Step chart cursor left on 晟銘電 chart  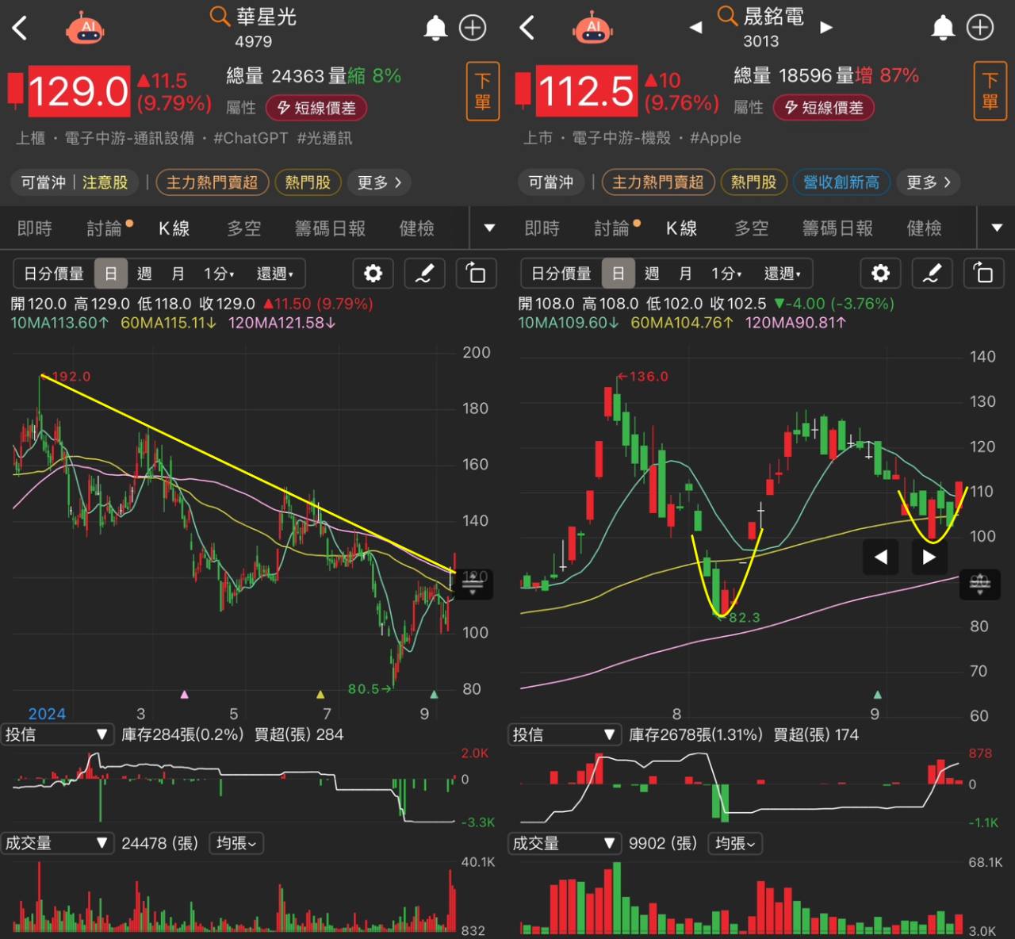pyautogui.click(x=880, y=557)
